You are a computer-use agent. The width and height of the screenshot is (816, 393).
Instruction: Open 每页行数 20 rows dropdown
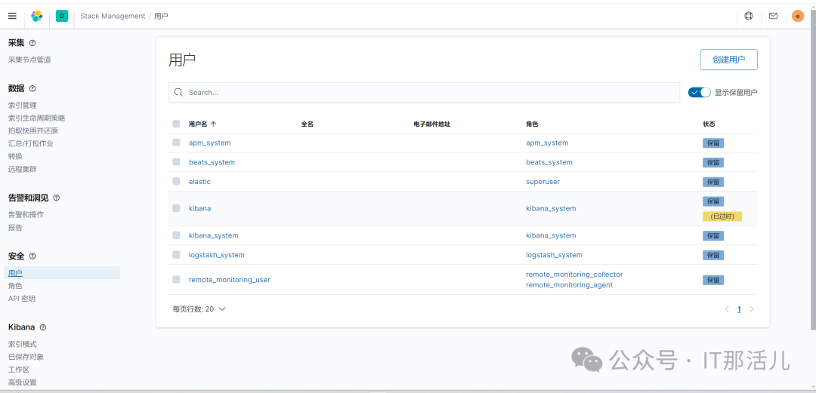click(x=199, y=309)
